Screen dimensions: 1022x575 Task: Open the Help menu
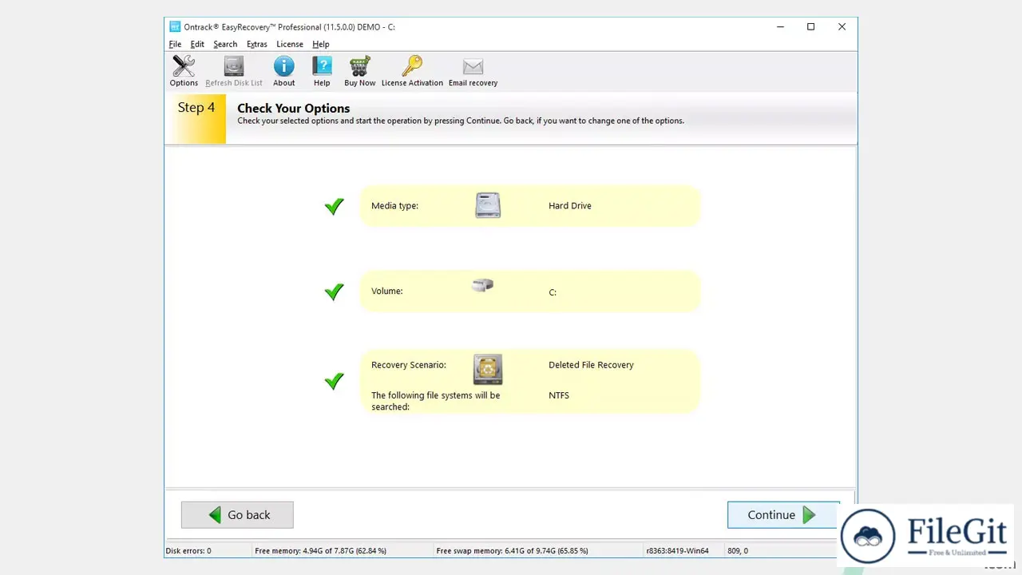click(x=321, y=44)
